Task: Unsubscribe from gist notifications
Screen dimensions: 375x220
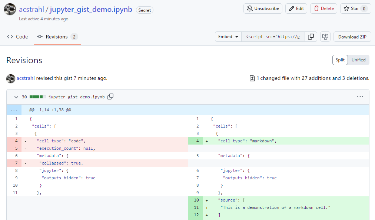Action: pyautogui.click(x=263, y=9)
